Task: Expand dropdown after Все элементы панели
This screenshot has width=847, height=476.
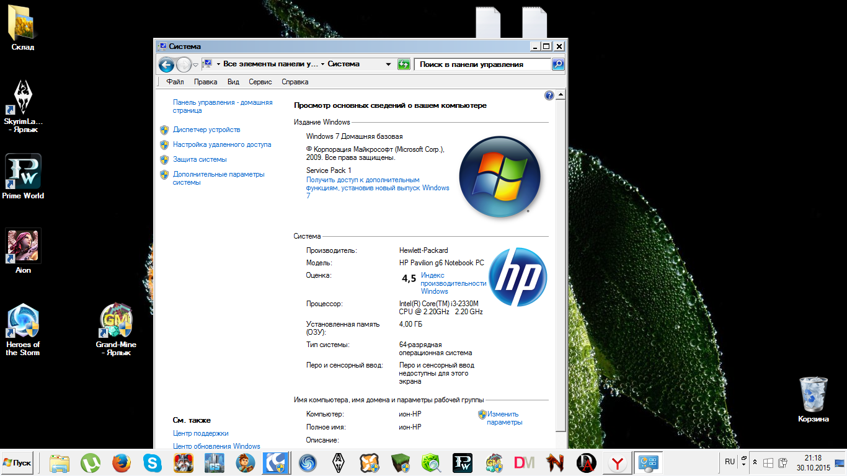Action: click(x=322, y=64)
